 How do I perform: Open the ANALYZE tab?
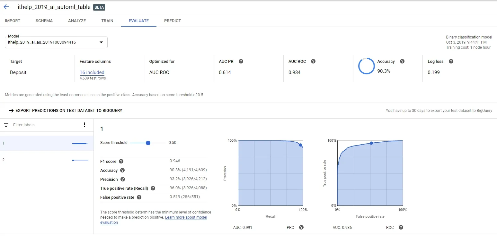pyautogui.click(x=77, y=21)
